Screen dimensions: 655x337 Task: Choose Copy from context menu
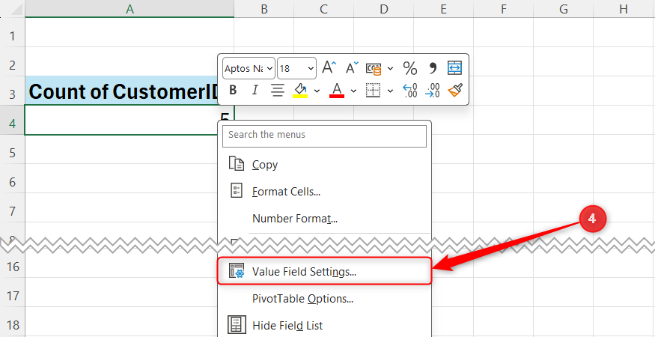click(325, 164)
